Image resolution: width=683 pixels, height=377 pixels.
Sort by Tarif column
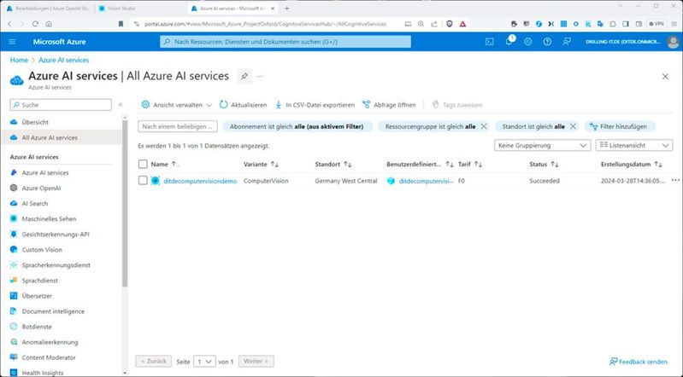470,164
